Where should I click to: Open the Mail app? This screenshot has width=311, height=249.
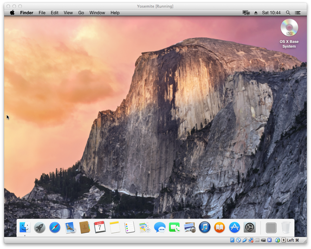point(69,227)
